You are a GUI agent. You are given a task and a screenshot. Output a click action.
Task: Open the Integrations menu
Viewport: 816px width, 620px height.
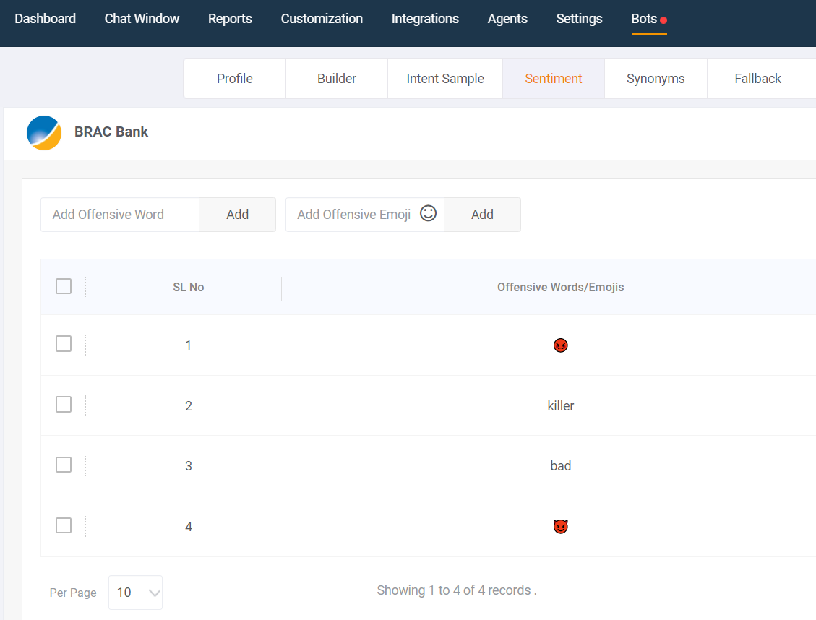[425, 19]
